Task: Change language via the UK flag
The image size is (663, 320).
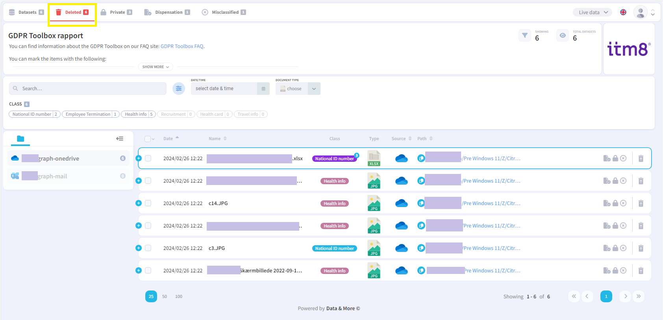Action: click(x=623, y=12)
